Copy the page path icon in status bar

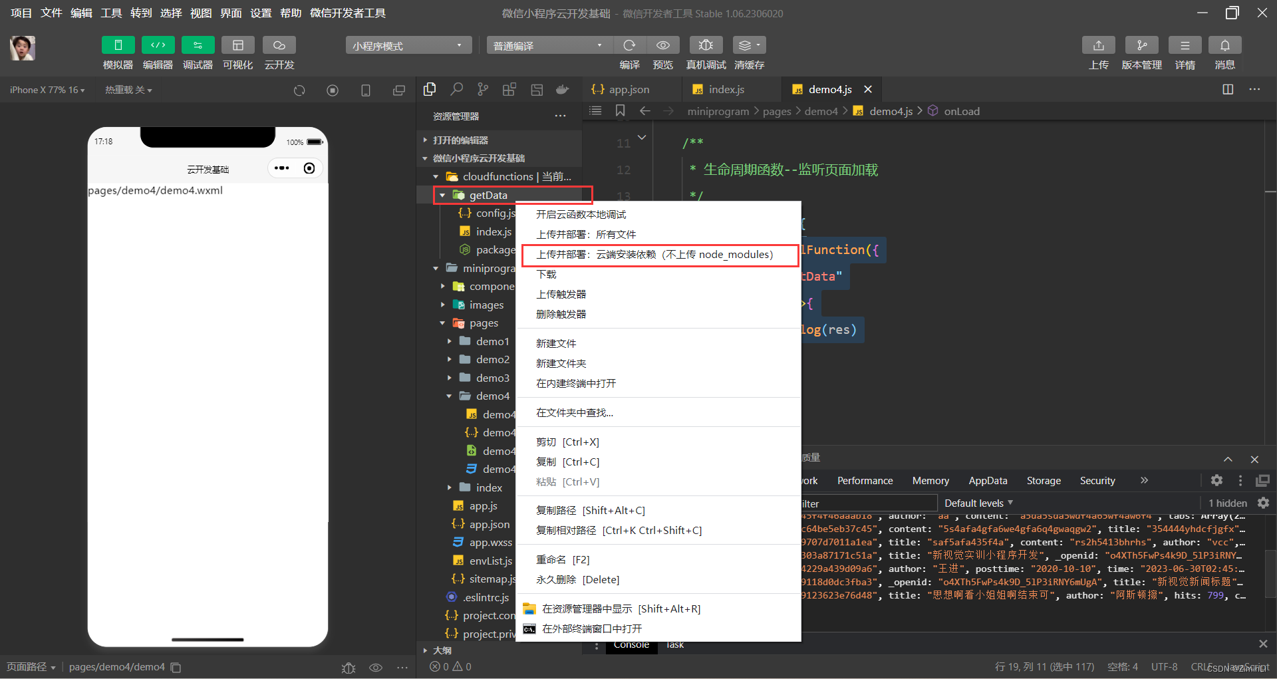176,667
